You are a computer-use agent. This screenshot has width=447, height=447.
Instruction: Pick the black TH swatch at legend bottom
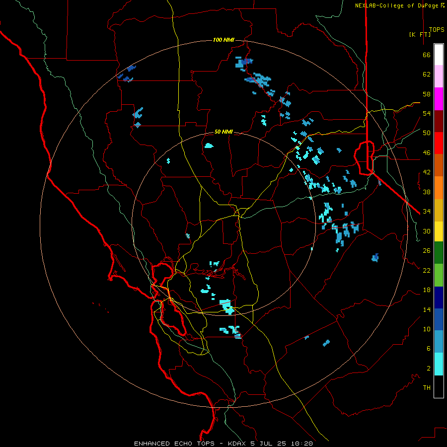439,386
